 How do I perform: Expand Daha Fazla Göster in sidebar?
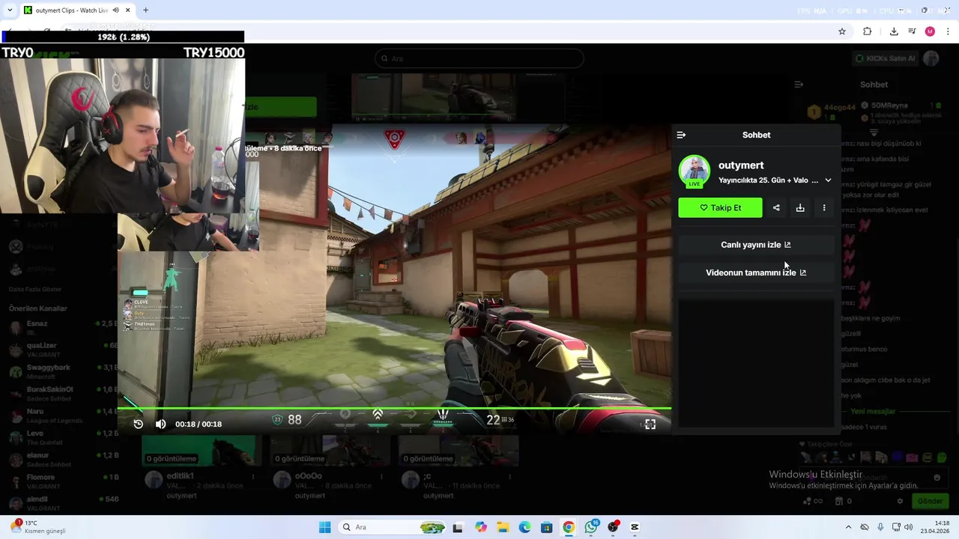[x=35, y=289]
